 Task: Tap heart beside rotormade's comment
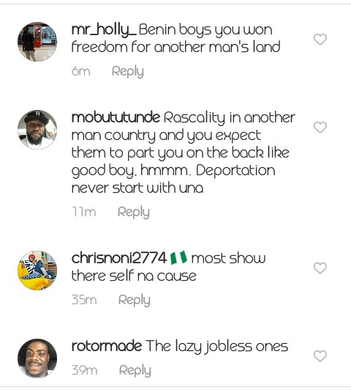(x=320, y=356)
